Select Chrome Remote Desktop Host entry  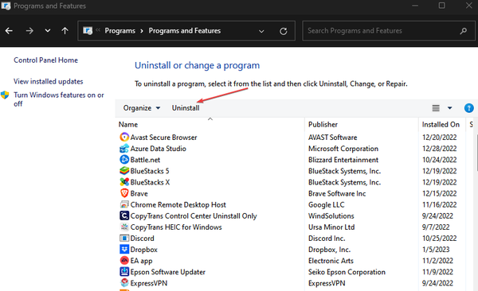click(178, 204)
